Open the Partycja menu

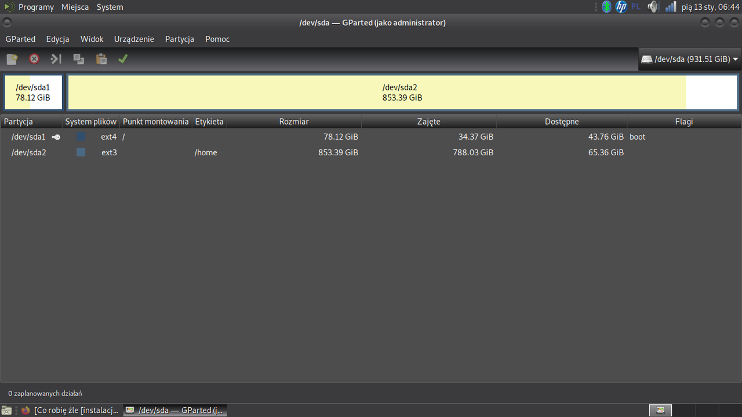[x=179, y=39]
